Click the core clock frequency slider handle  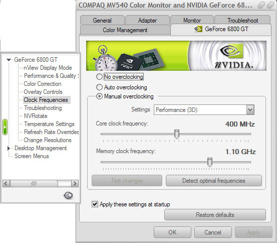[177, 134]
